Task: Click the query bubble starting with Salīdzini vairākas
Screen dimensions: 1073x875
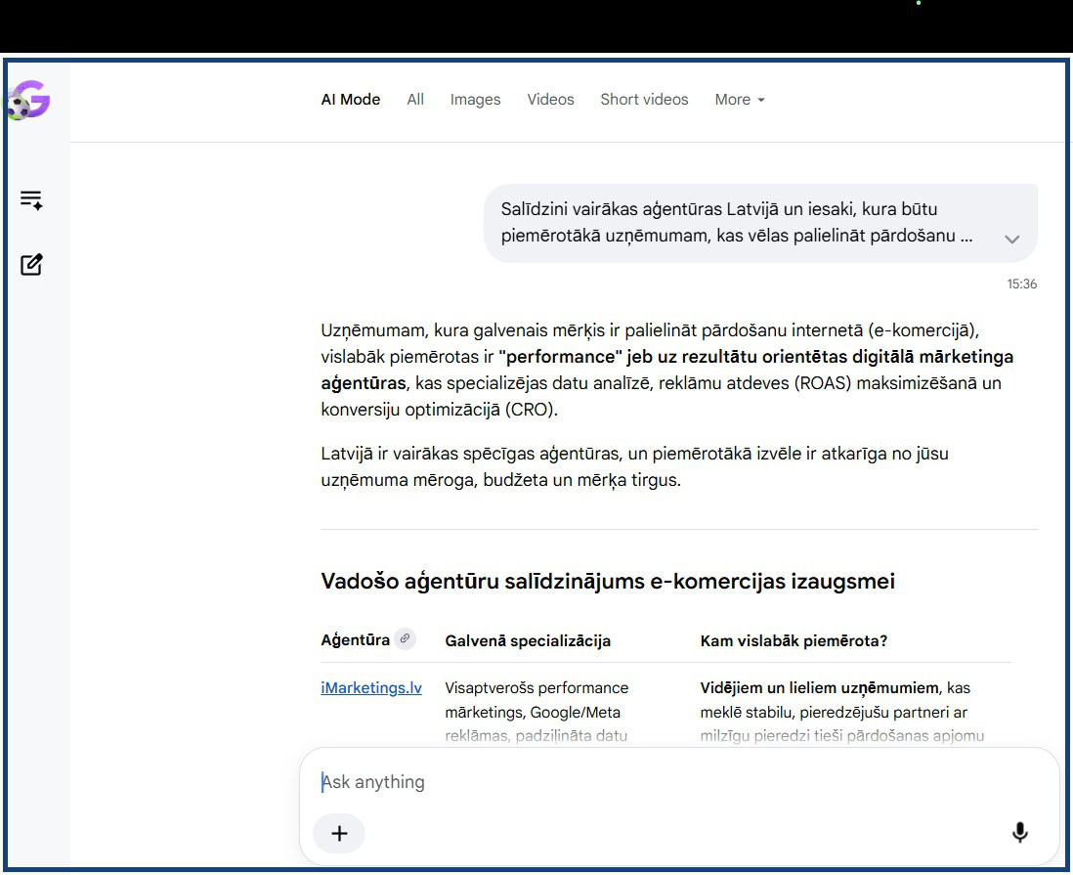Action: (761, 223)
